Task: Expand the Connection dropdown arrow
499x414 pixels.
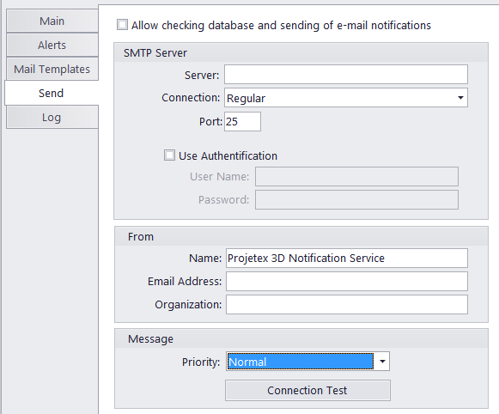Action: tap(460, 98)
